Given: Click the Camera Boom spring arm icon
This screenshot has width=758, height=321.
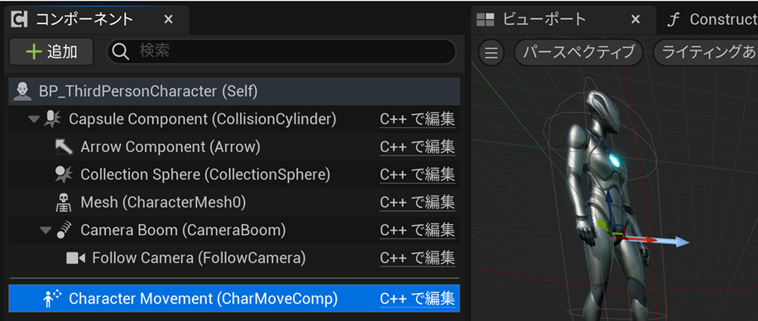Looking at the screenshot, I should [x=64, y=230].
